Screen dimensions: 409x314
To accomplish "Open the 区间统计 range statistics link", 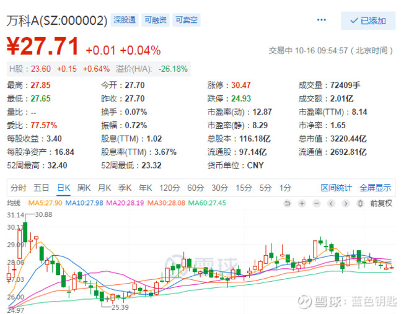I will pyautogui.click(x=336, y=188).
